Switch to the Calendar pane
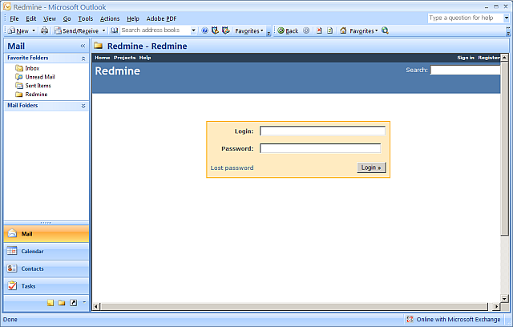513x327 pixels. tap(46, 251)
